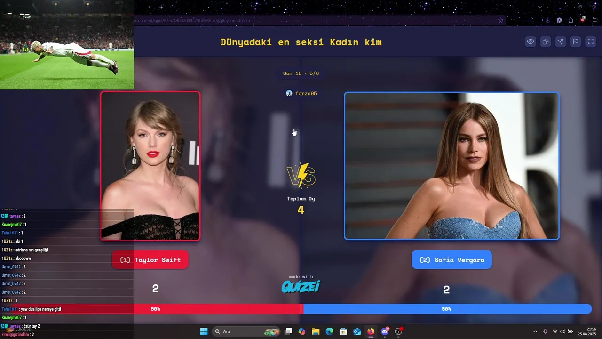602x339 pixels.
Task: Open a new browser tab with plus
Action: (161, 7)
